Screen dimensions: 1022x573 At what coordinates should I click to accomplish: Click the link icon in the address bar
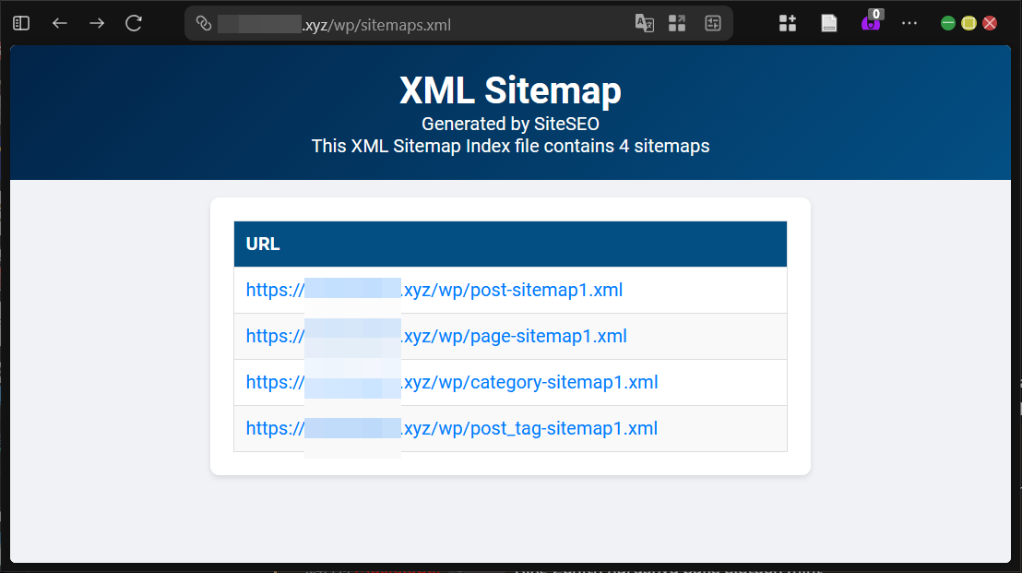point(203,23)
